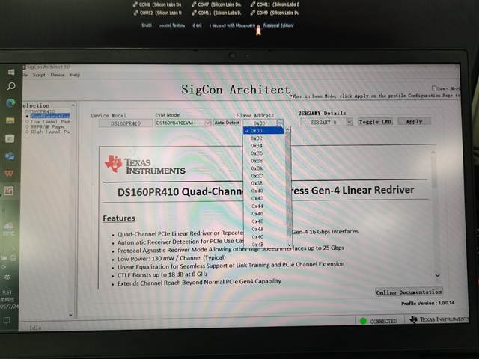Launch WPS Office from the taskbar
Screen dimensions: 479x359
click(x=9, y=174)
